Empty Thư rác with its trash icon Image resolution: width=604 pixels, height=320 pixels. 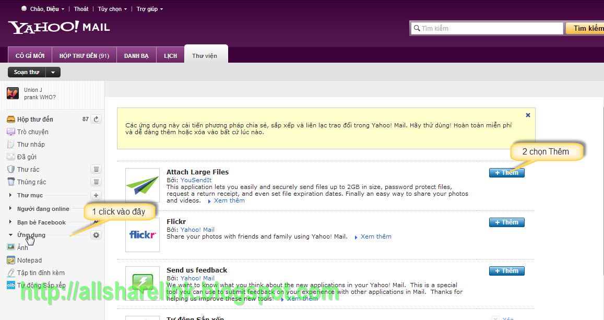point(96,169)
